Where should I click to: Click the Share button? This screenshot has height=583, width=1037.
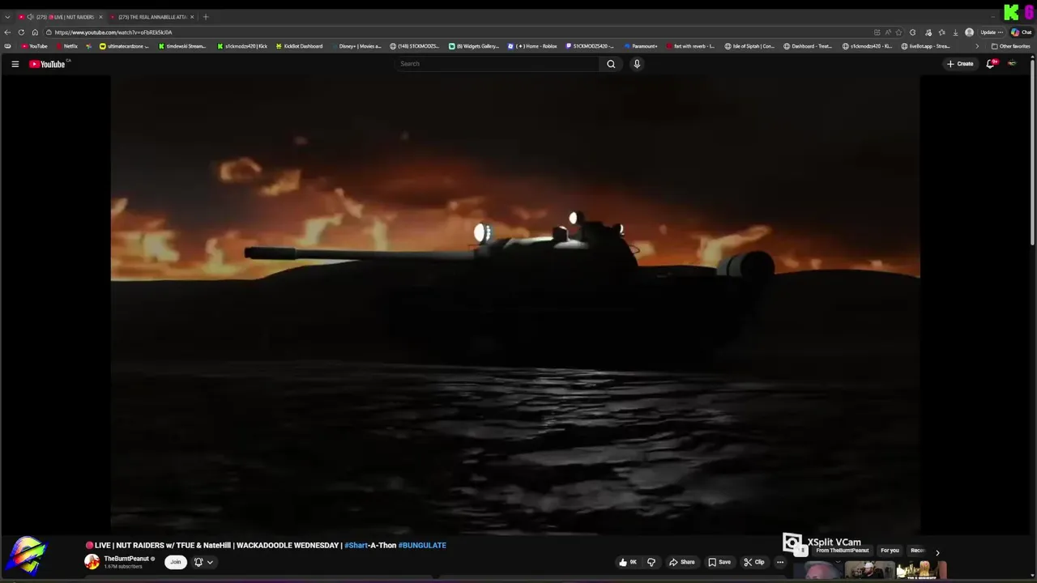coord(681,562)
